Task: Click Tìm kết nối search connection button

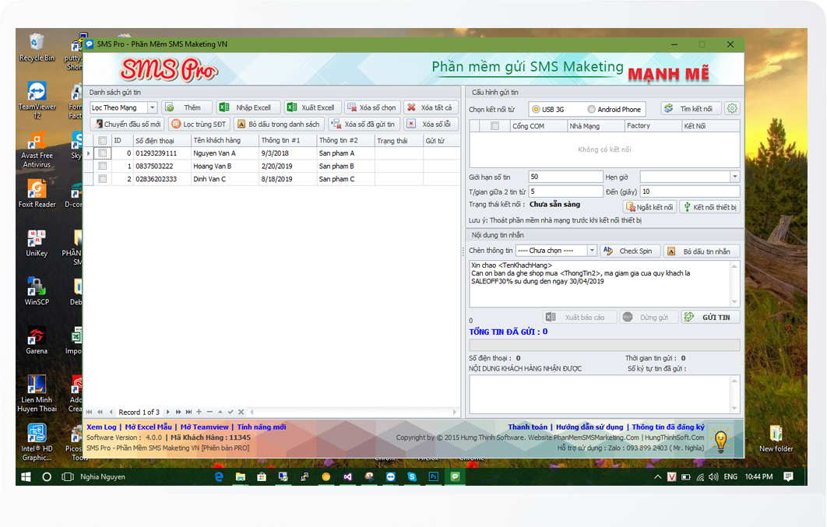Action: [692, 108]
